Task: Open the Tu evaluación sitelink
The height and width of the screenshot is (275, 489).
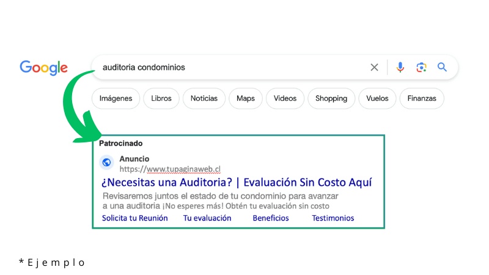Action: (x=207, y=218)
